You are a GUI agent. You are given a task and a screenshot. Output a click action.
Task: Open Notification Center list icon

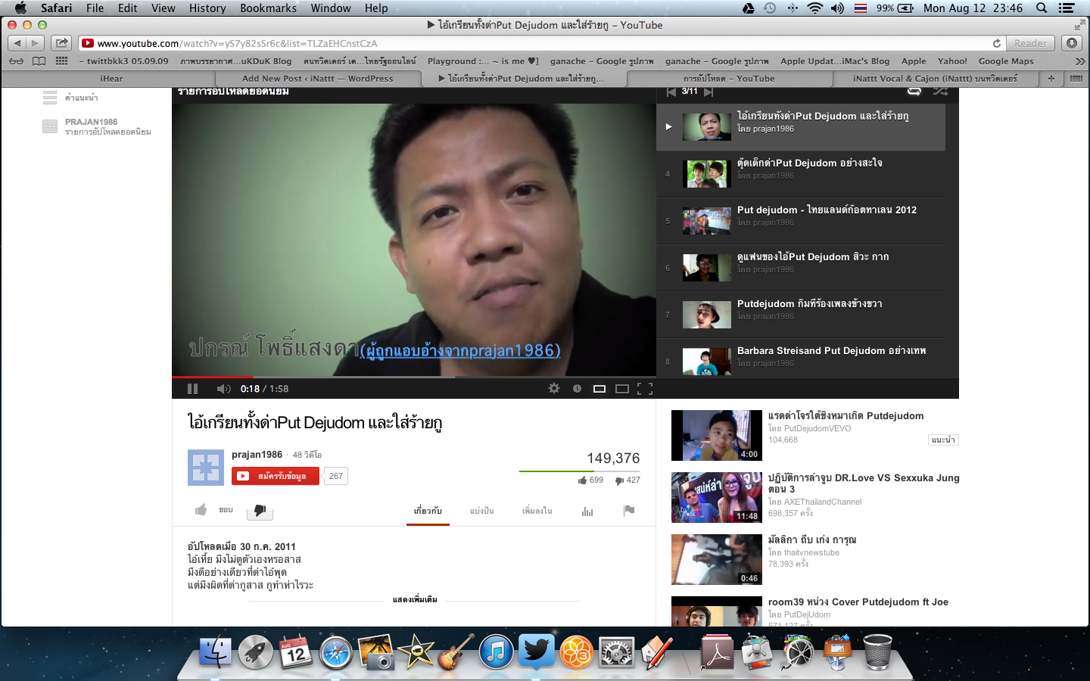pos(1067,8)
